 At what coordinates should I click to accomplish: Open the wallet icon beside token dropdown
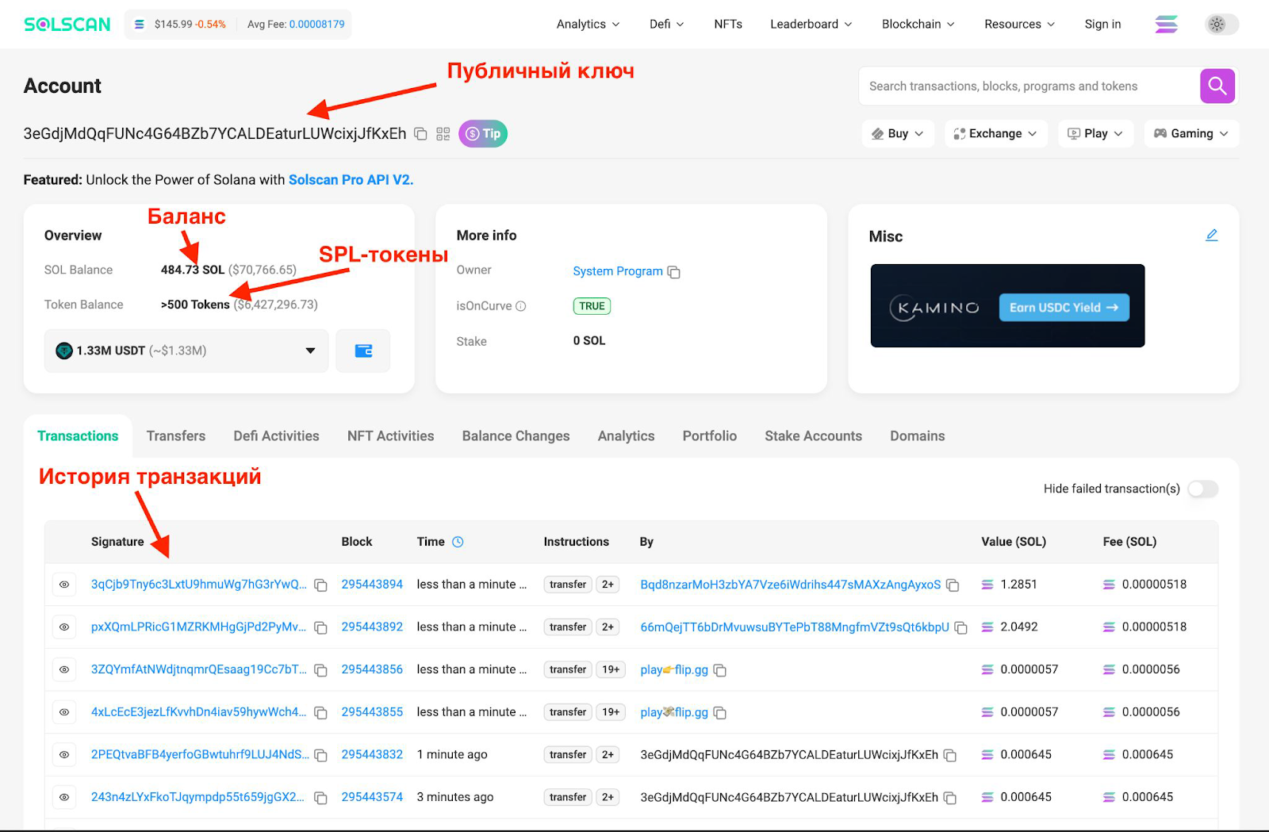pyautogui.click(x=363, y=351)
